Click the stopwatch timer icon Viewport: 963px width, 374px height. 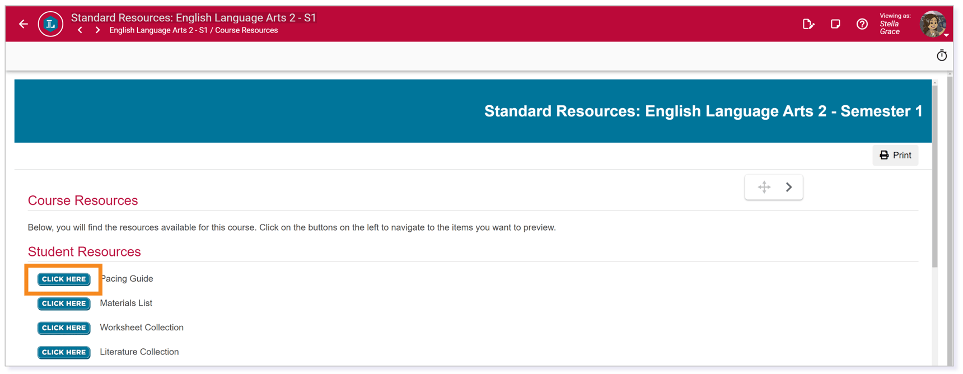(x=941, y=55)
